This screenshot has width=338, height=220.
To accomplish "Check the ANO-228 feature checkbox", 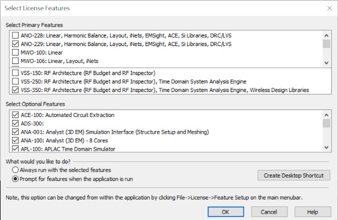I will tap(15, 35).
